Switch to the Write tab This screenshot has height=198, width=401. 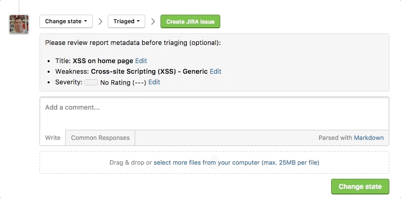53,138
